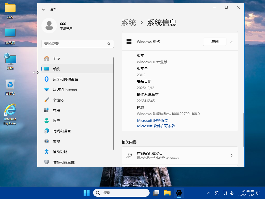
Task: Select the 个性化 paintbrush icon
Action: pyautogui.click(x=46, y=100)
